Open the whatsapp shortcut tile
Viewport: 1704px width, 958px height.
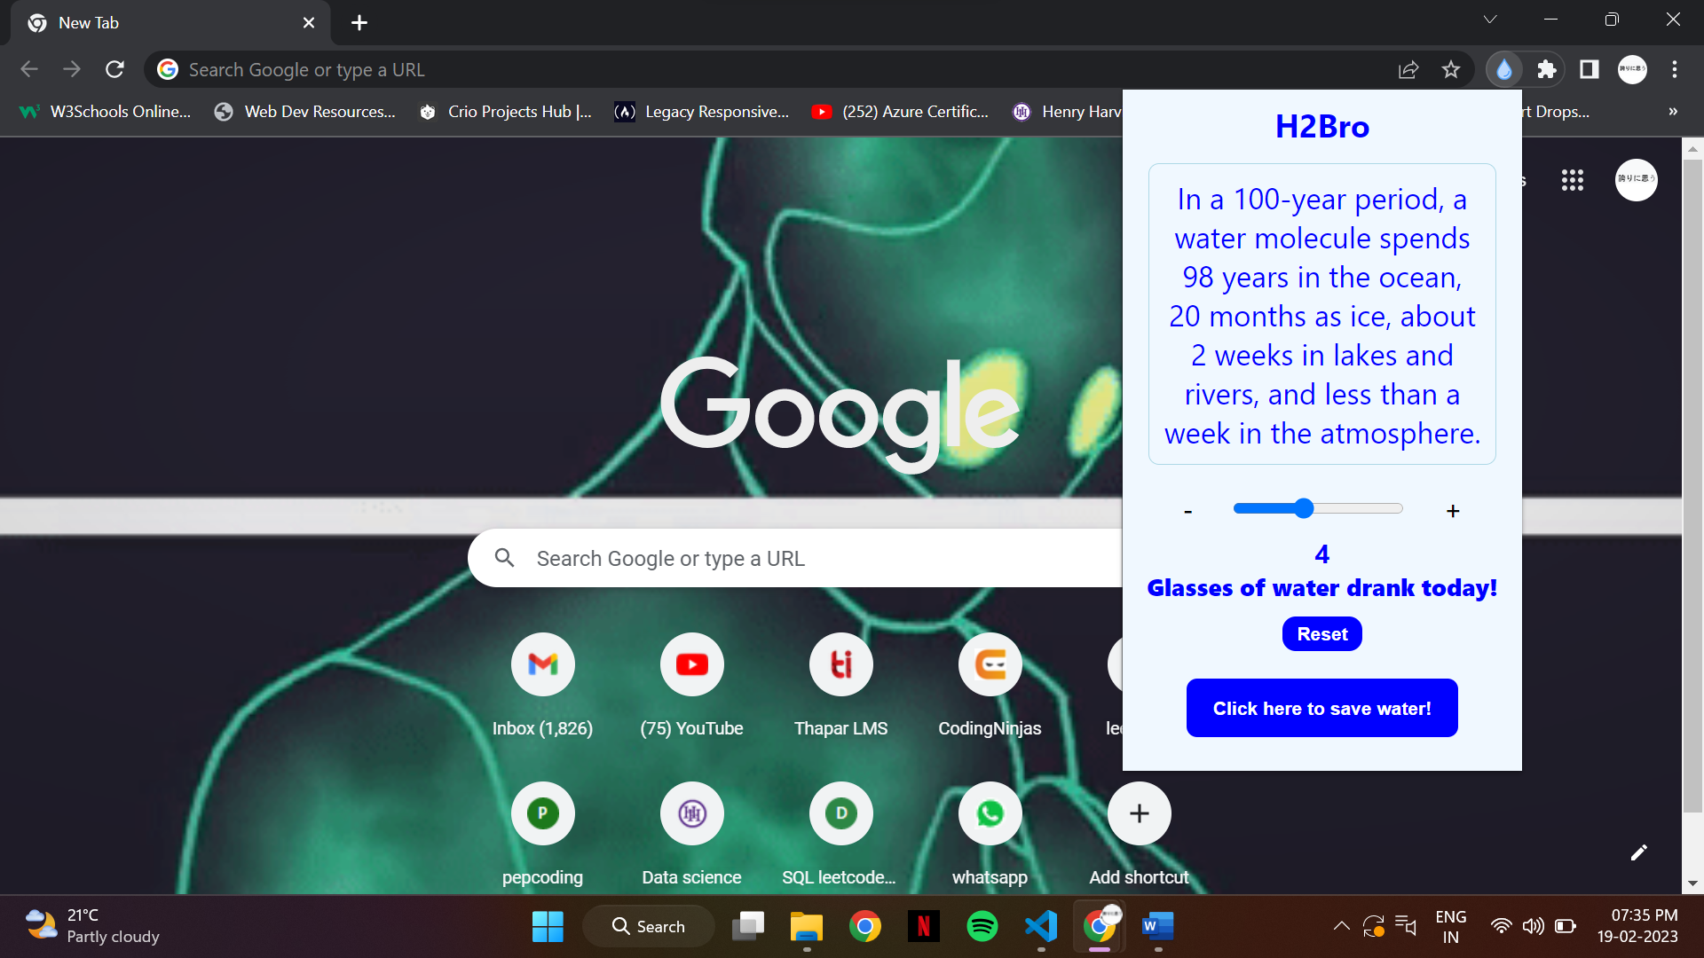[990, 813]
